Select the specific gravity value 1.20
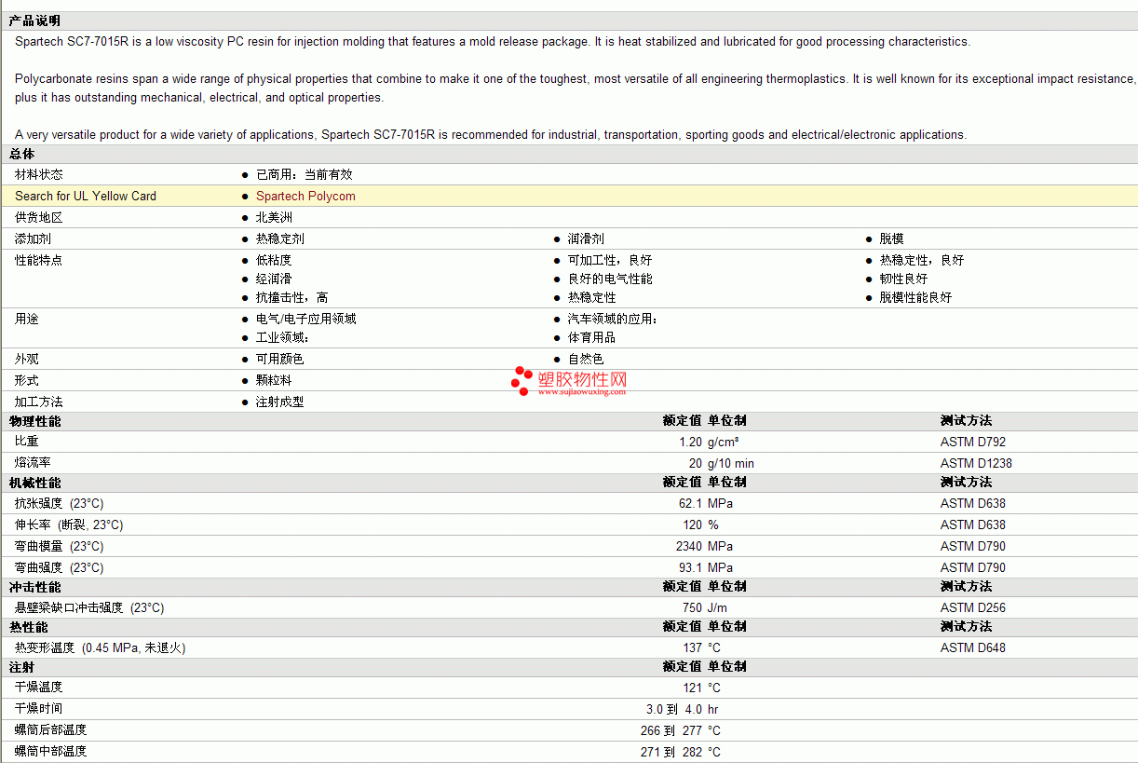 [x=690, y=442]
